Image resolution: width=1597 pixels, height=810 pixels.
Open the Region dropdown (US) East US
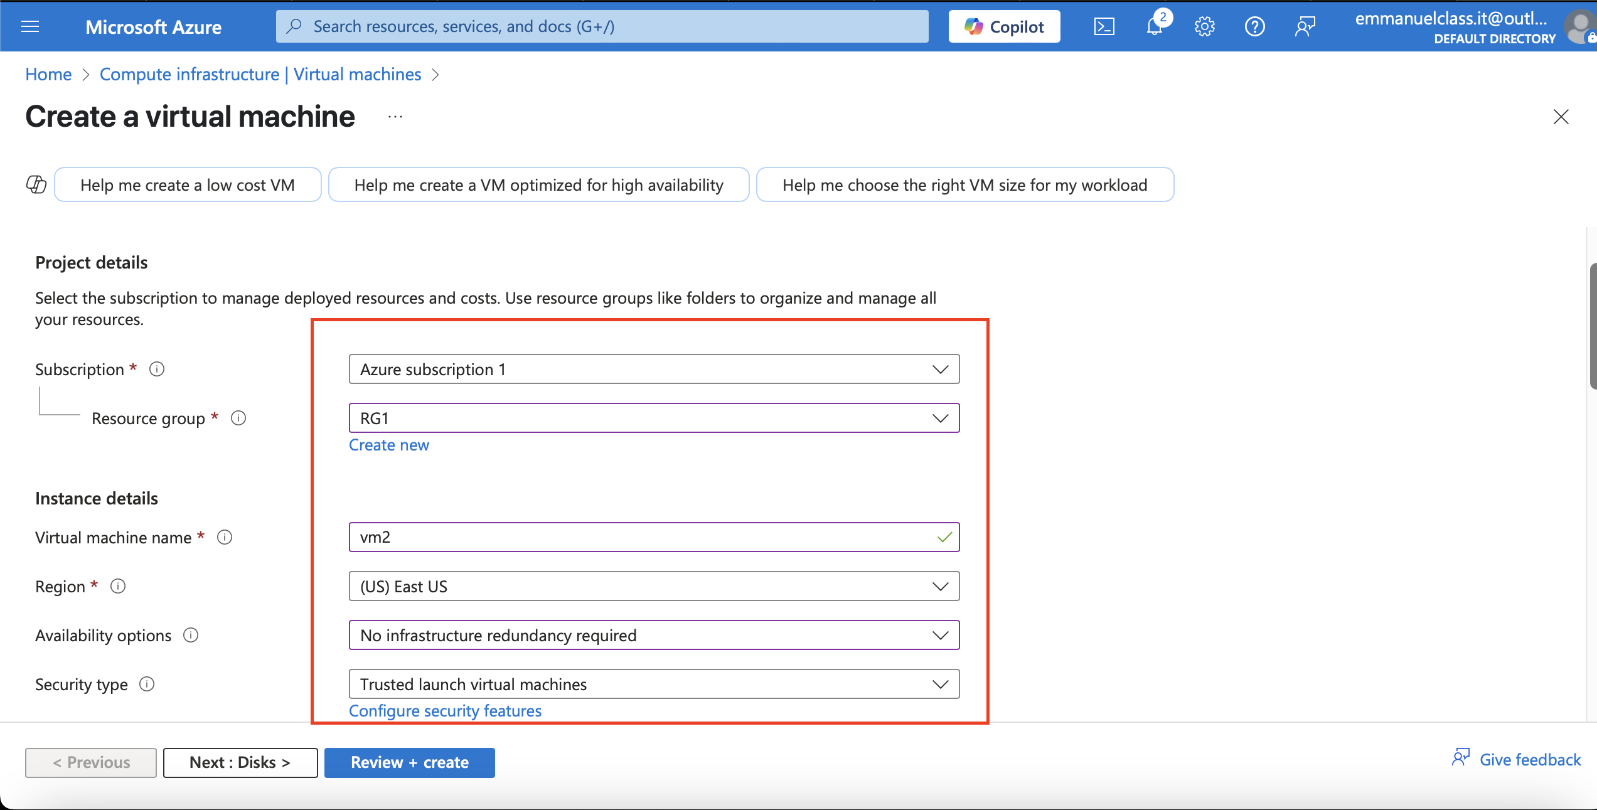654,586
